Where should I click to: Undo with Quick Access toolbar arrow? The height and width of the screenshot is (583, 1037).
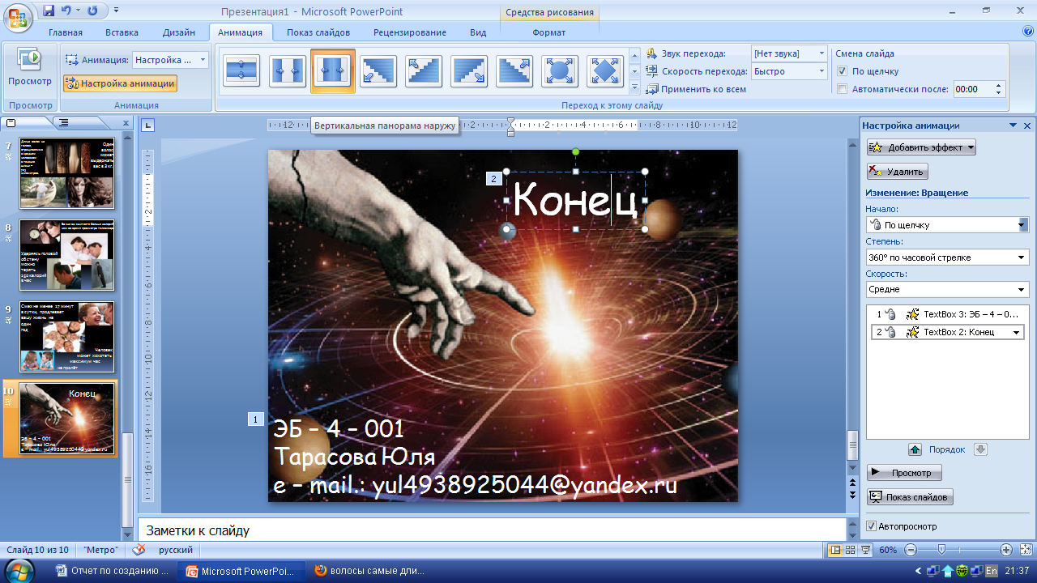(67, 11)
